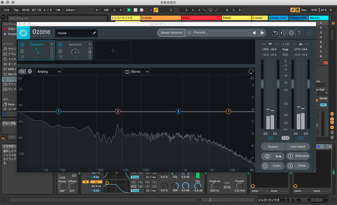
Task: Open the MIDI map mode
Action: click(314, 10)
